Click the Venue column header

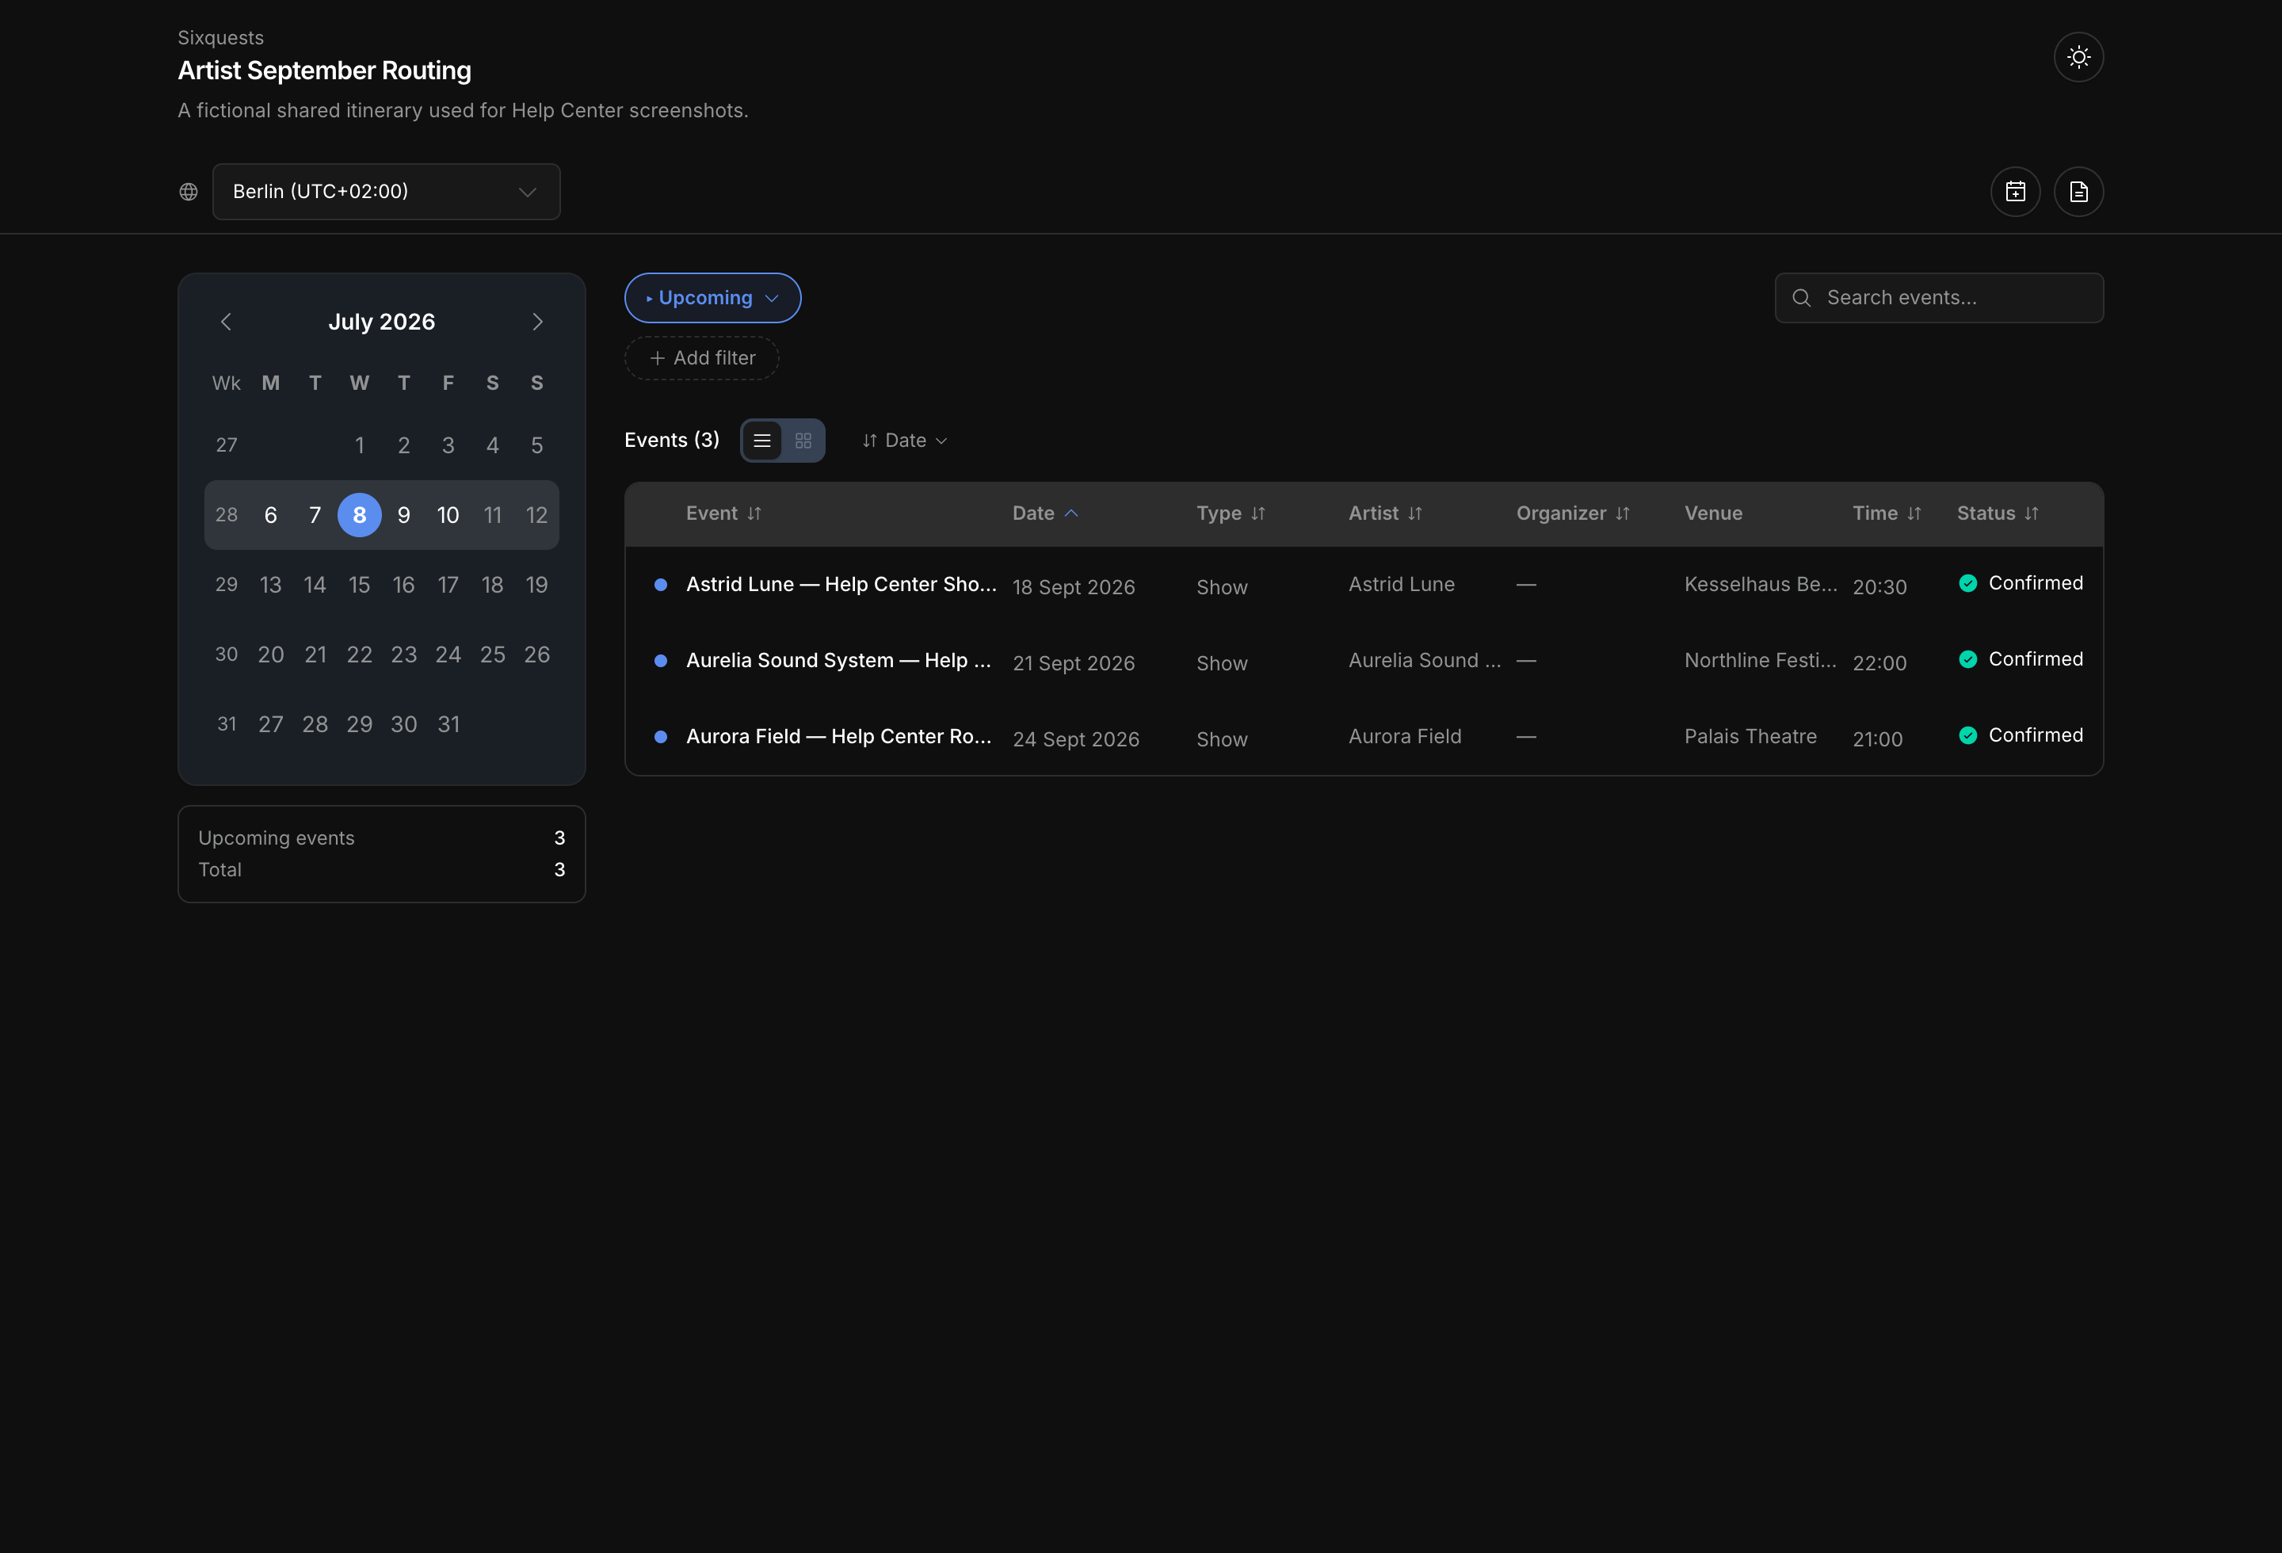coord(1713,513)
